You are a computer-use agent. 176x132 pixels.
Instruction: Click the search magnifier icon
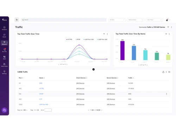point(23,20)
